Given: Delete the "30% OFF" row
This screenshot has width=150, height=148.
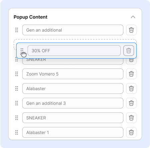Looking at the screenshot, I should (x=129, y=51).
